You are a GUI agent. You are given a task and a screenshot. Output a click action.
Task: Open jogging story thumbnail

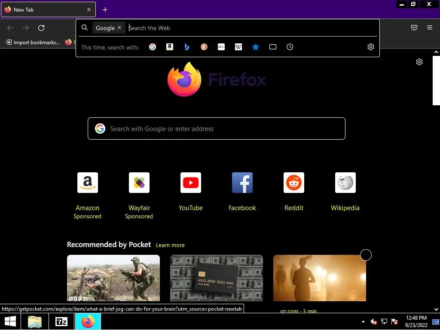pos(320,278)
